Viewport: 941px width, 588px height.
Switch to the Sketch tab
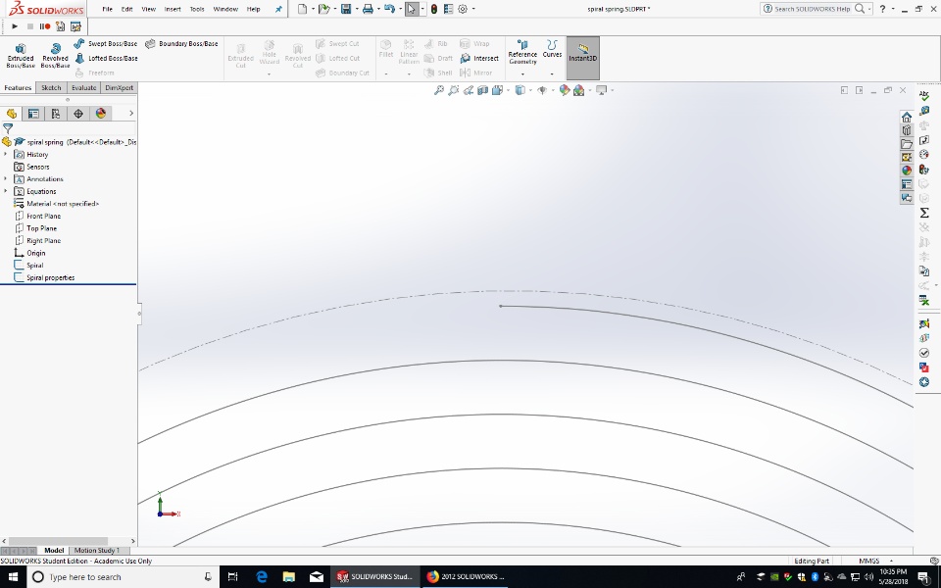click(x=51, y=87)
